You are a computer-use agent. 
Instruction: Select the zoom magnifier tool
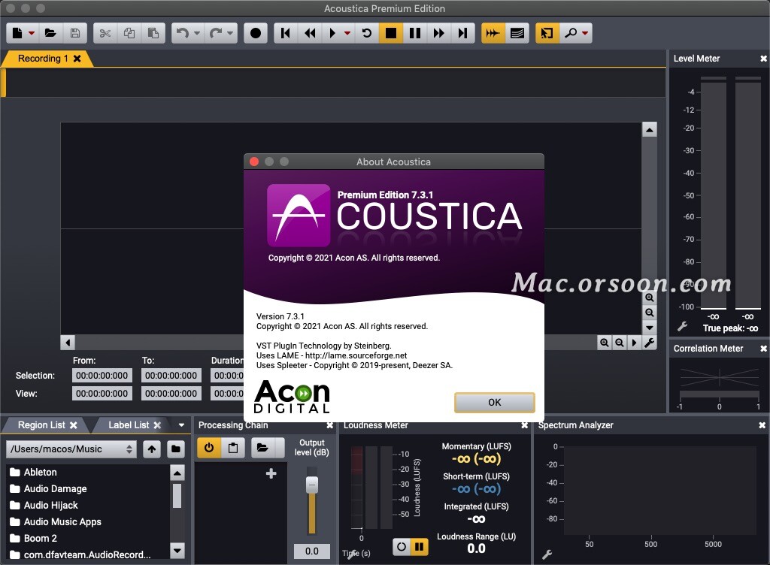pyautogui.click(x=571, y=33)
